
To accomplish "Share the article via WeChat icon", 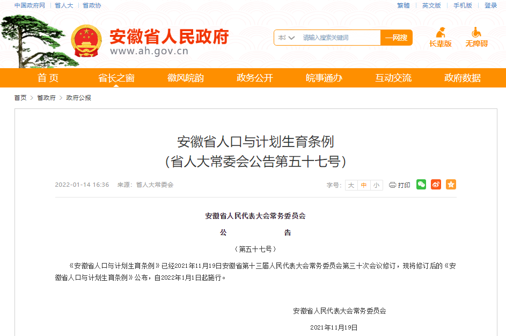I will 421,185.
